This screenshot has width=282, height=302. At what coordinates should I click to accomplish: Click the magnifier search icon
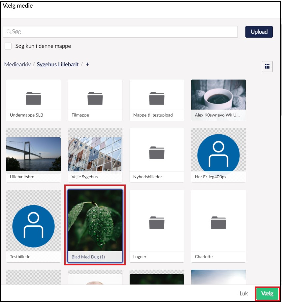point(9,32)
